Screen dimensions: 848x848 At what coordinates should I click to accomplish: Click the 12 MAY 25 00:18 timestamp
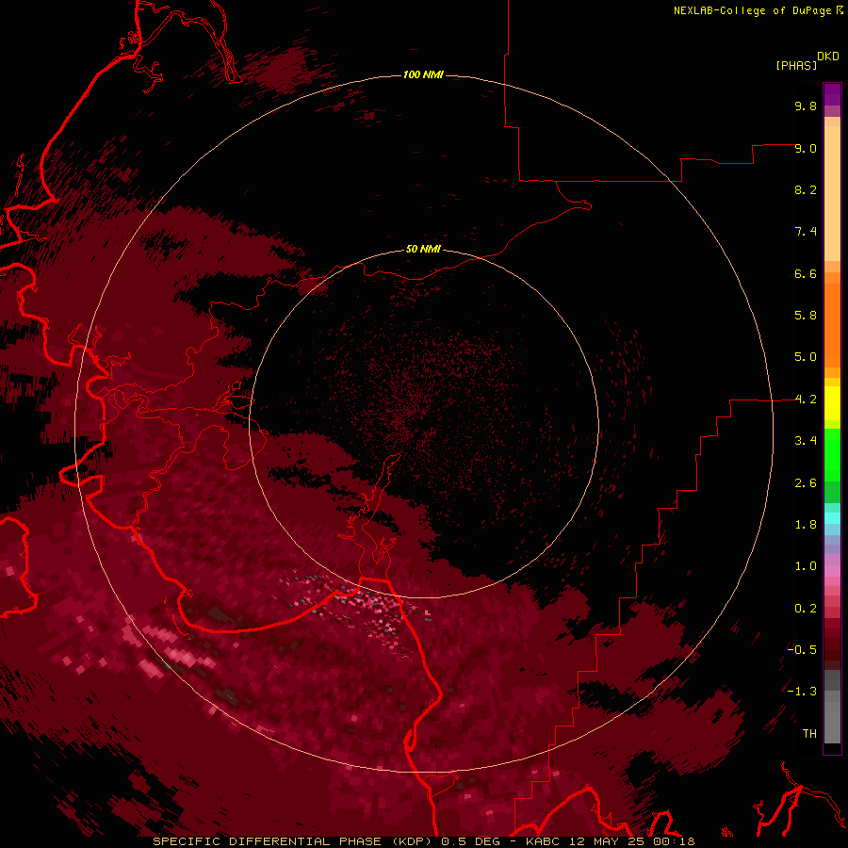point(633,841)
